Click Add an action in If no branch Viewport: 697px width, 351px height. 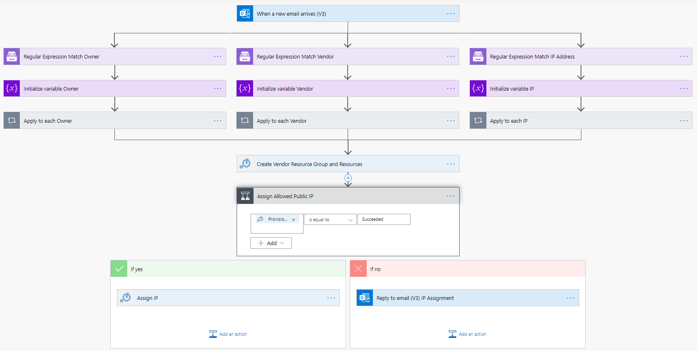click(x=468, y=334)
